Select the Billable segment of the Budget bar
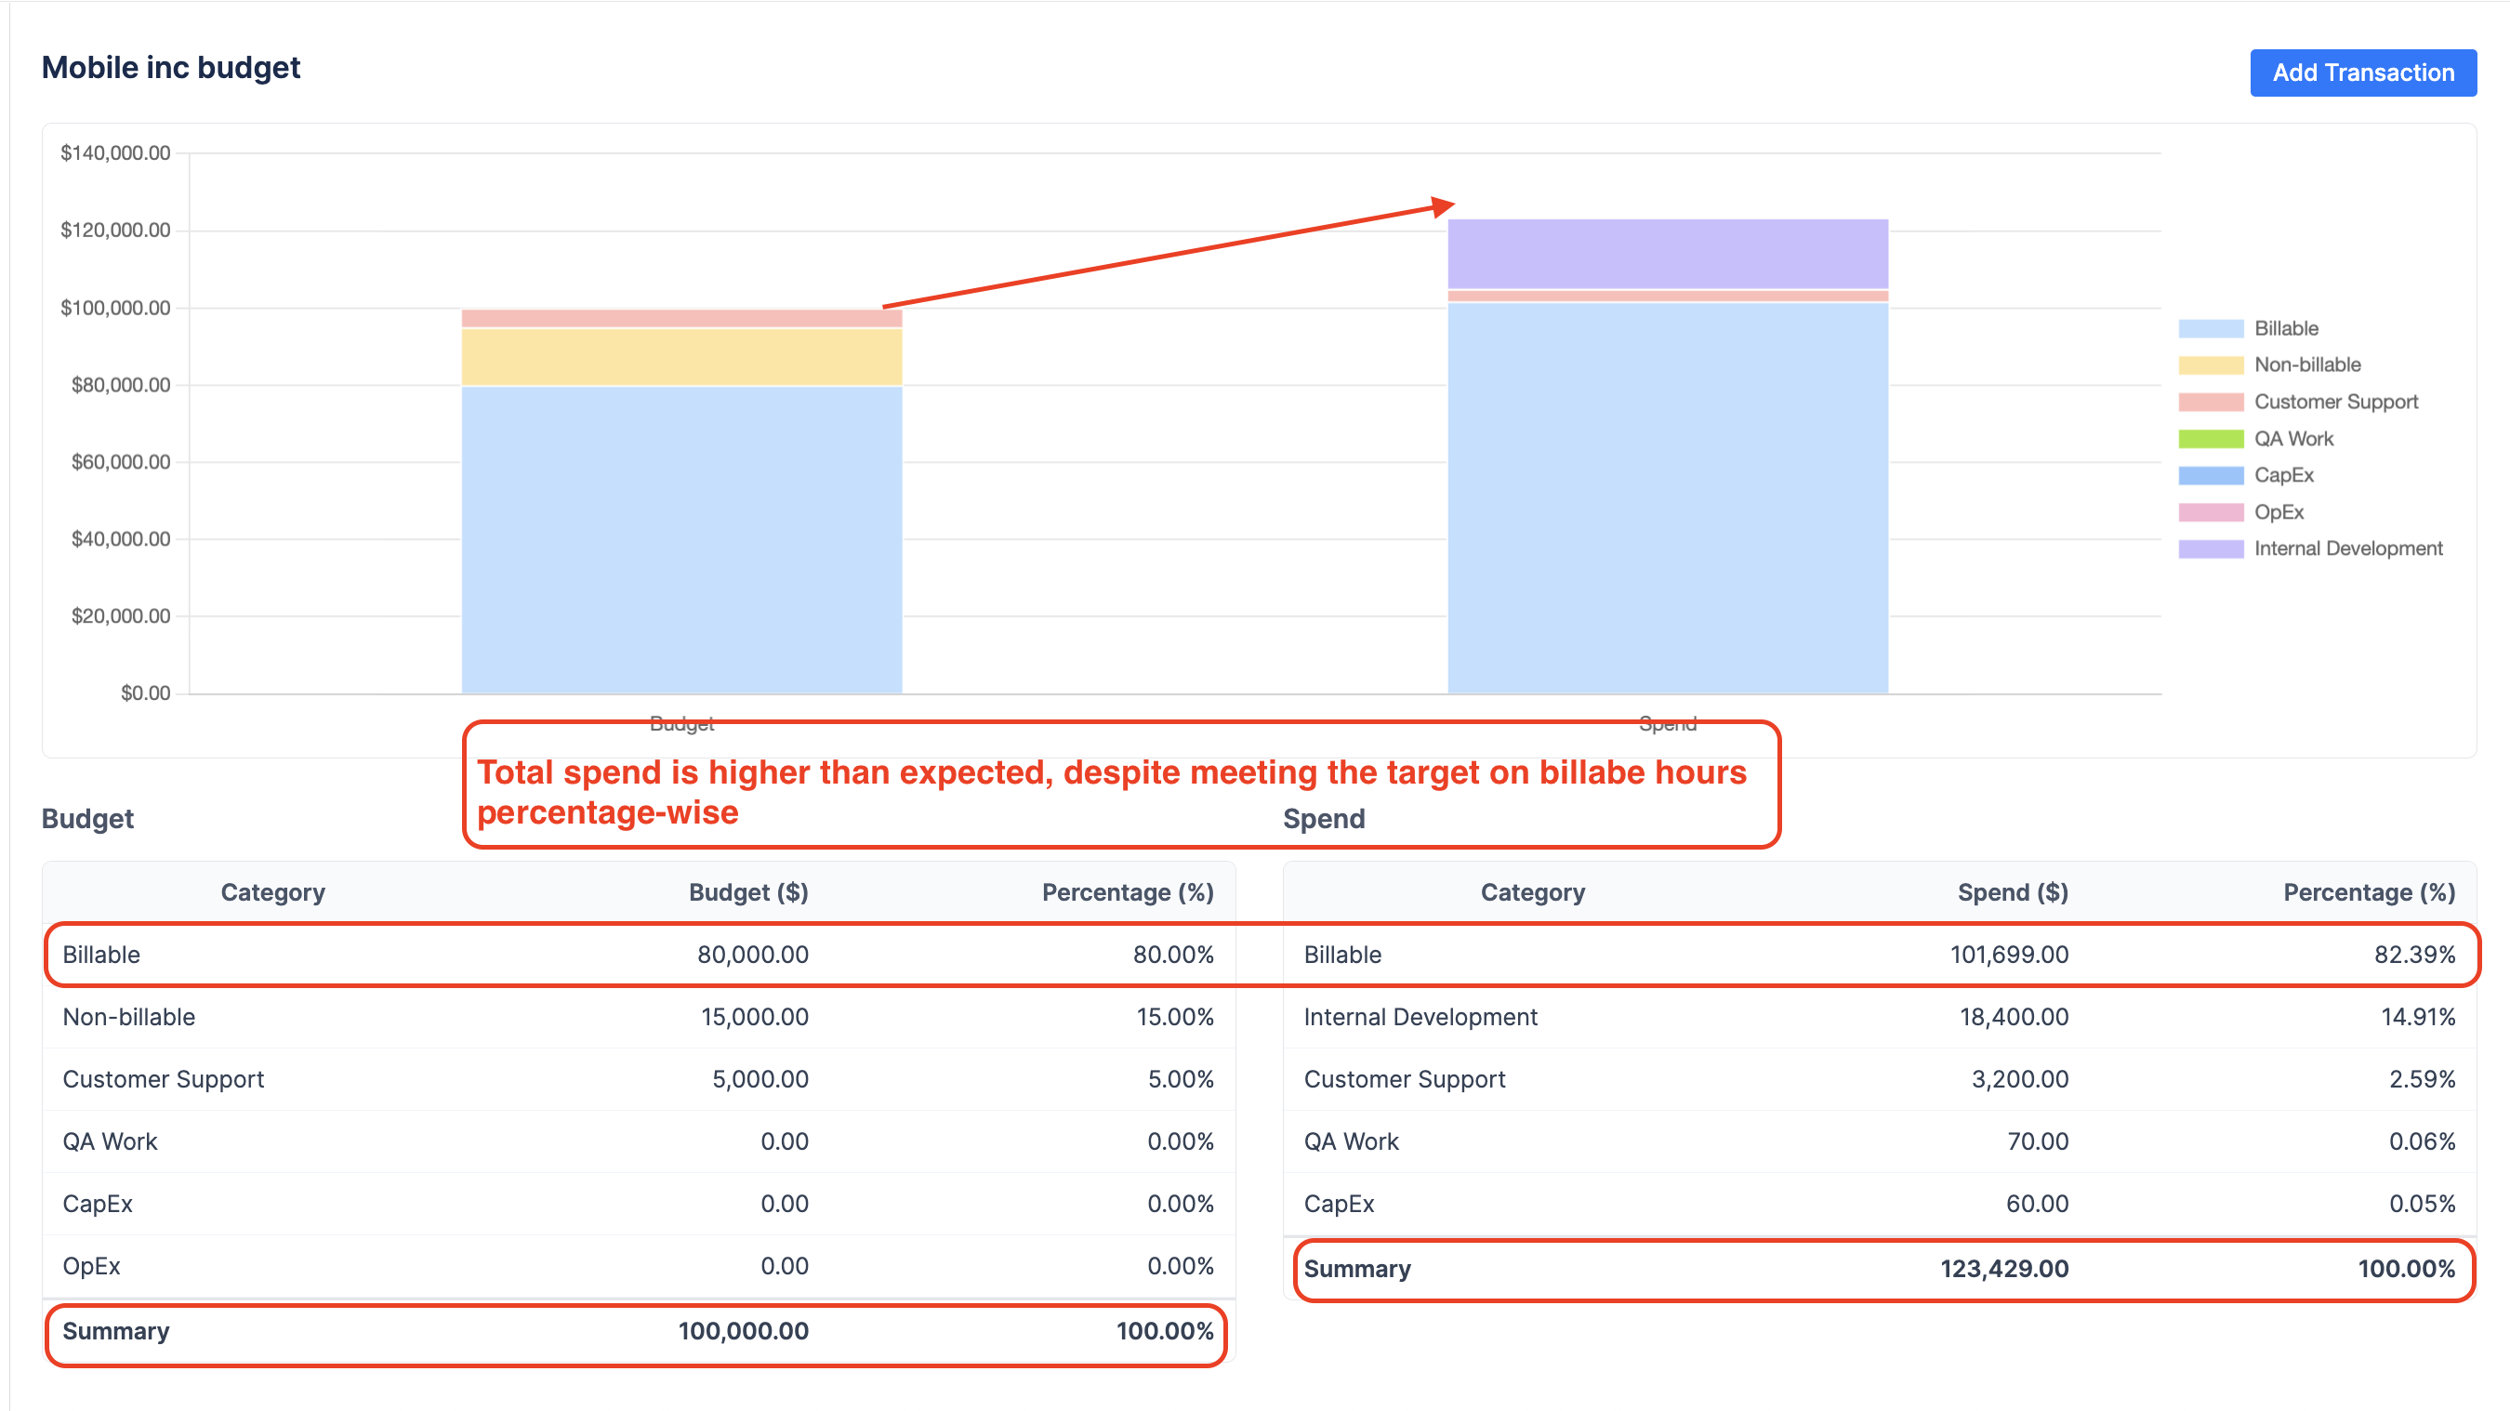 pos(682,540)
